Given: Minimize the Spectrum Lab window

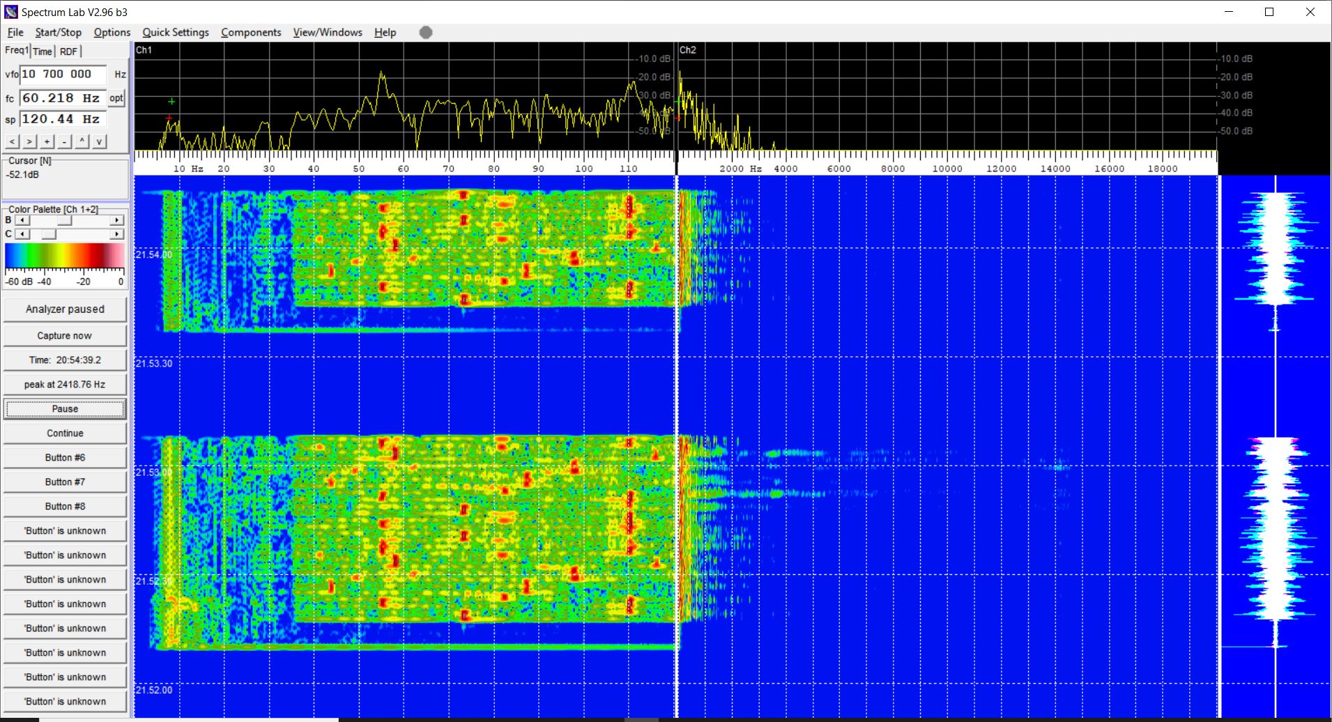Looking at the screenshot, I should point(1229,12).
